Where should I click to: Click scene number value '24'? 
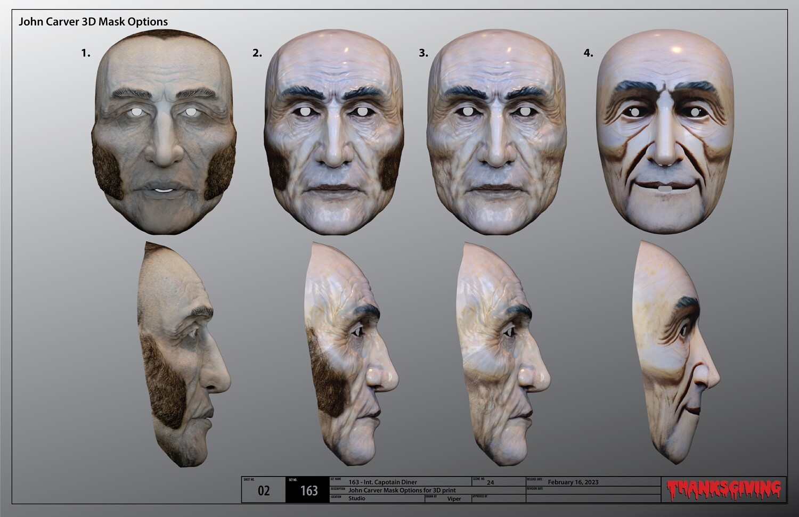point(491,482)
